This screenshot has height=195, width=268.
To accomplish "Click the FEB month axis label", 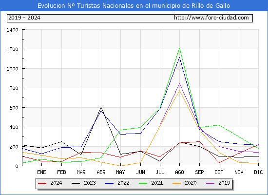I will click(61, 172).
